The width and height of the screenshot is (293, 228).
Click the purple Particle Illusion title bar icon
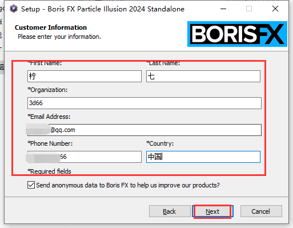click(x=14, y=9)
